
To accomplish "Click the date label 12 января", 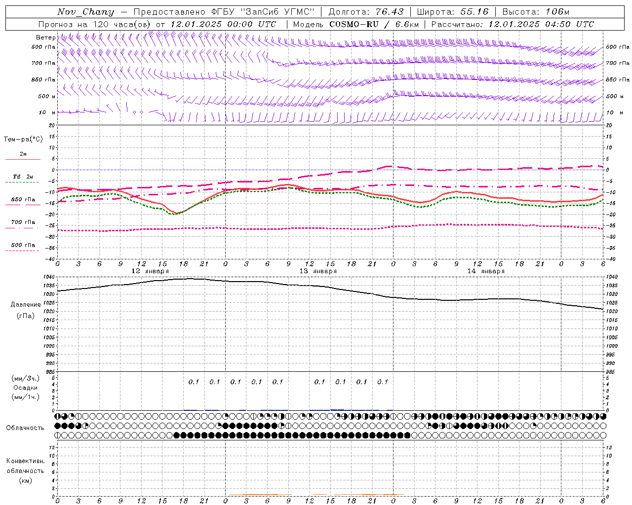I will pos(150,271).
